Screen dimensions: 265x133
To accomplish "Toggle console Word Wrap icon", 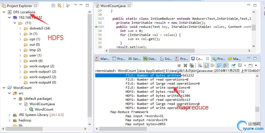I will click(212, 65).
